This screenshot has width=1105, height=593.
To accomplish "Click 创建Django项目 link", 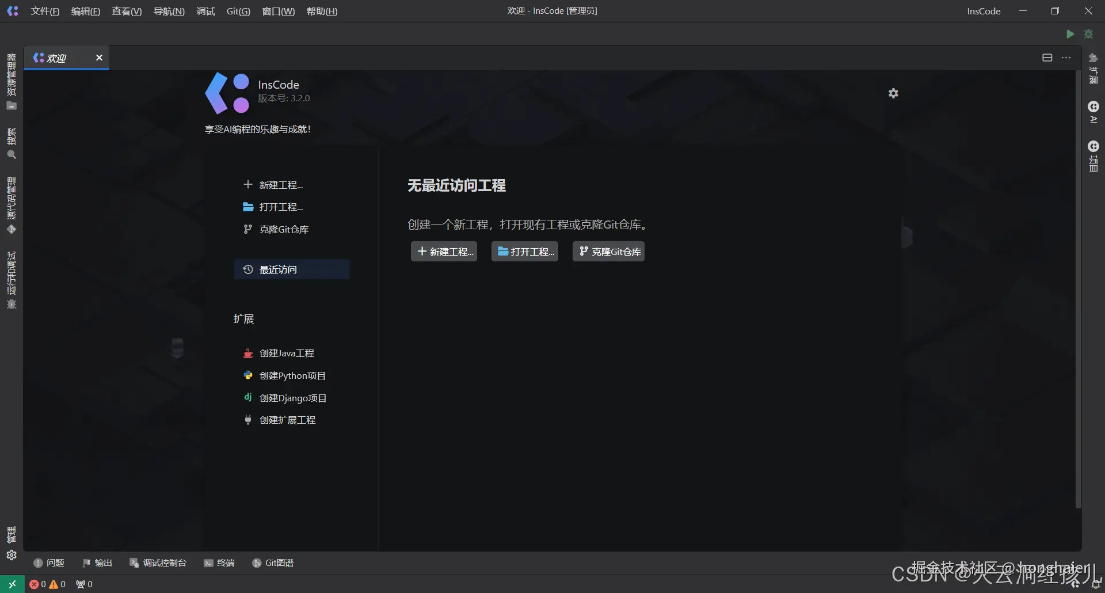I will tap(285, 398).
